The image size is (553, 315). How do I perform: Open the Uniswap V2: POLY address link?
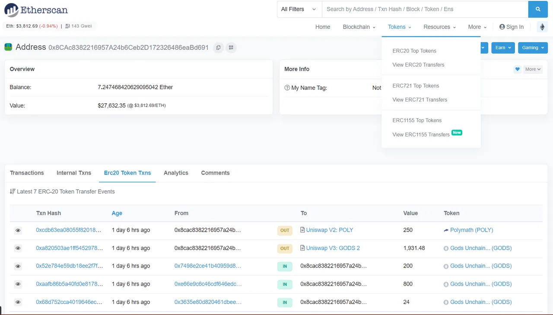(330, 230)
